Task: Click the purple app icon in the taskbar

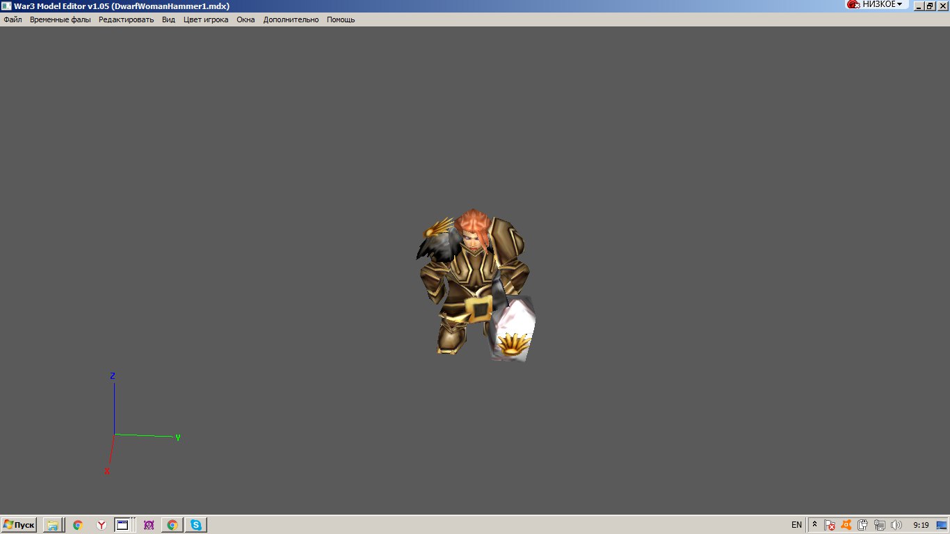Action: 148,525
